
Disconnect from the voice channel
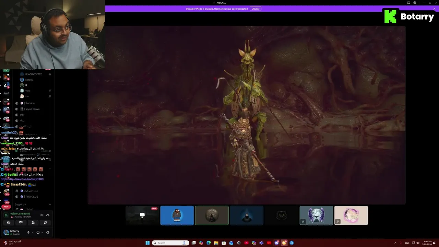click(48, 215)
